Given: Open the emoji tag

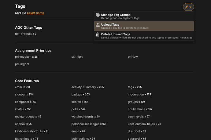Looking at the screenshot, I should point(75,131).
